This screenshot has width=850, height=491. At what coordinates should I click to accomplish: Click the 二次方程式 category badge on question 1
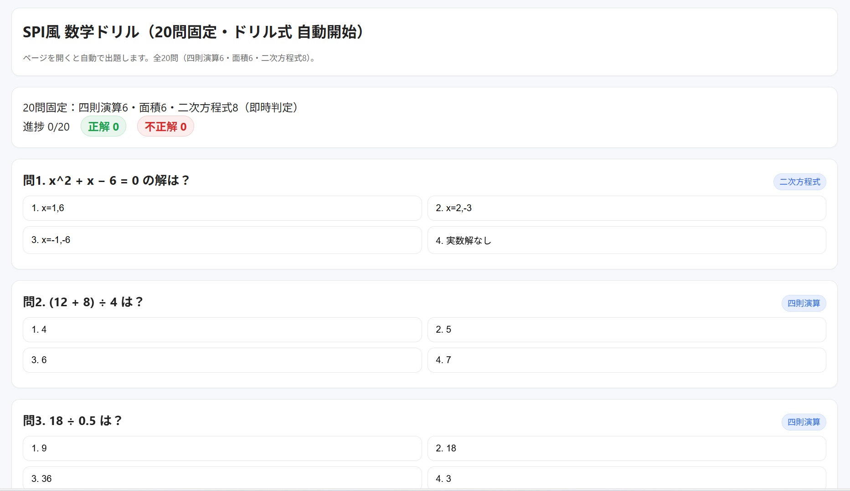pyautogui.click(x=799, y=182)
